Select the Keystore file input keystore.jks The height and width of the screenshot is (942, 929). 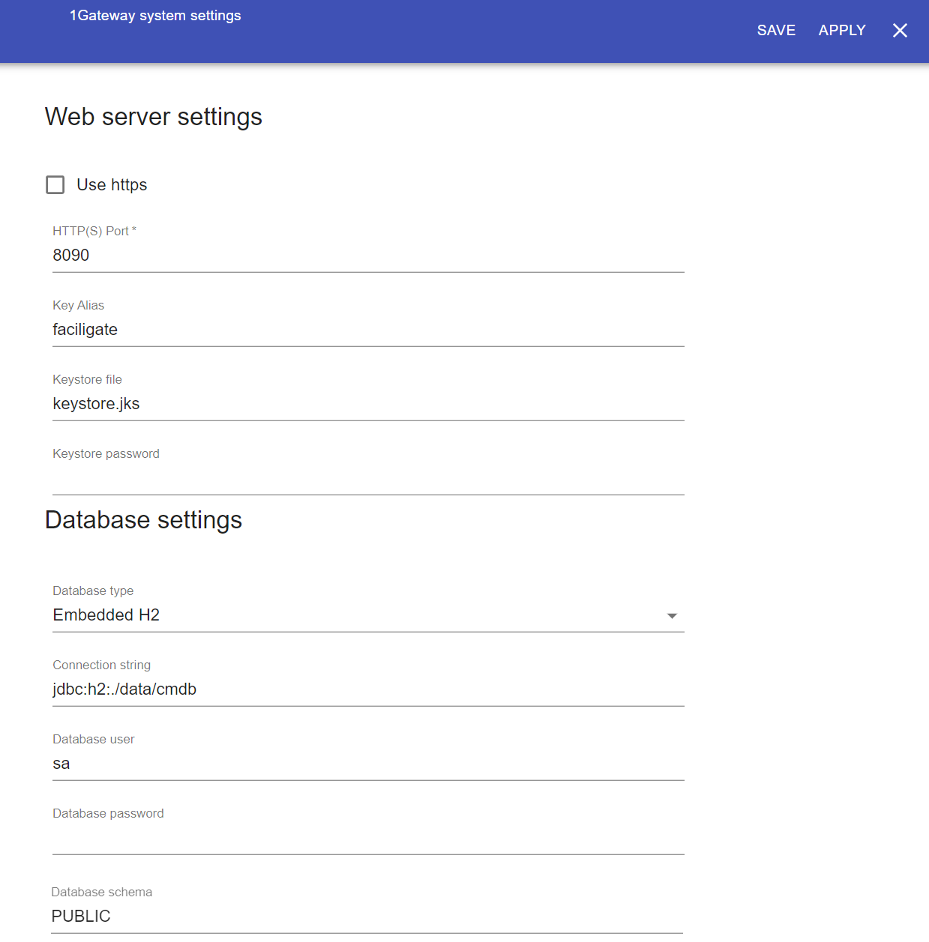367,404
